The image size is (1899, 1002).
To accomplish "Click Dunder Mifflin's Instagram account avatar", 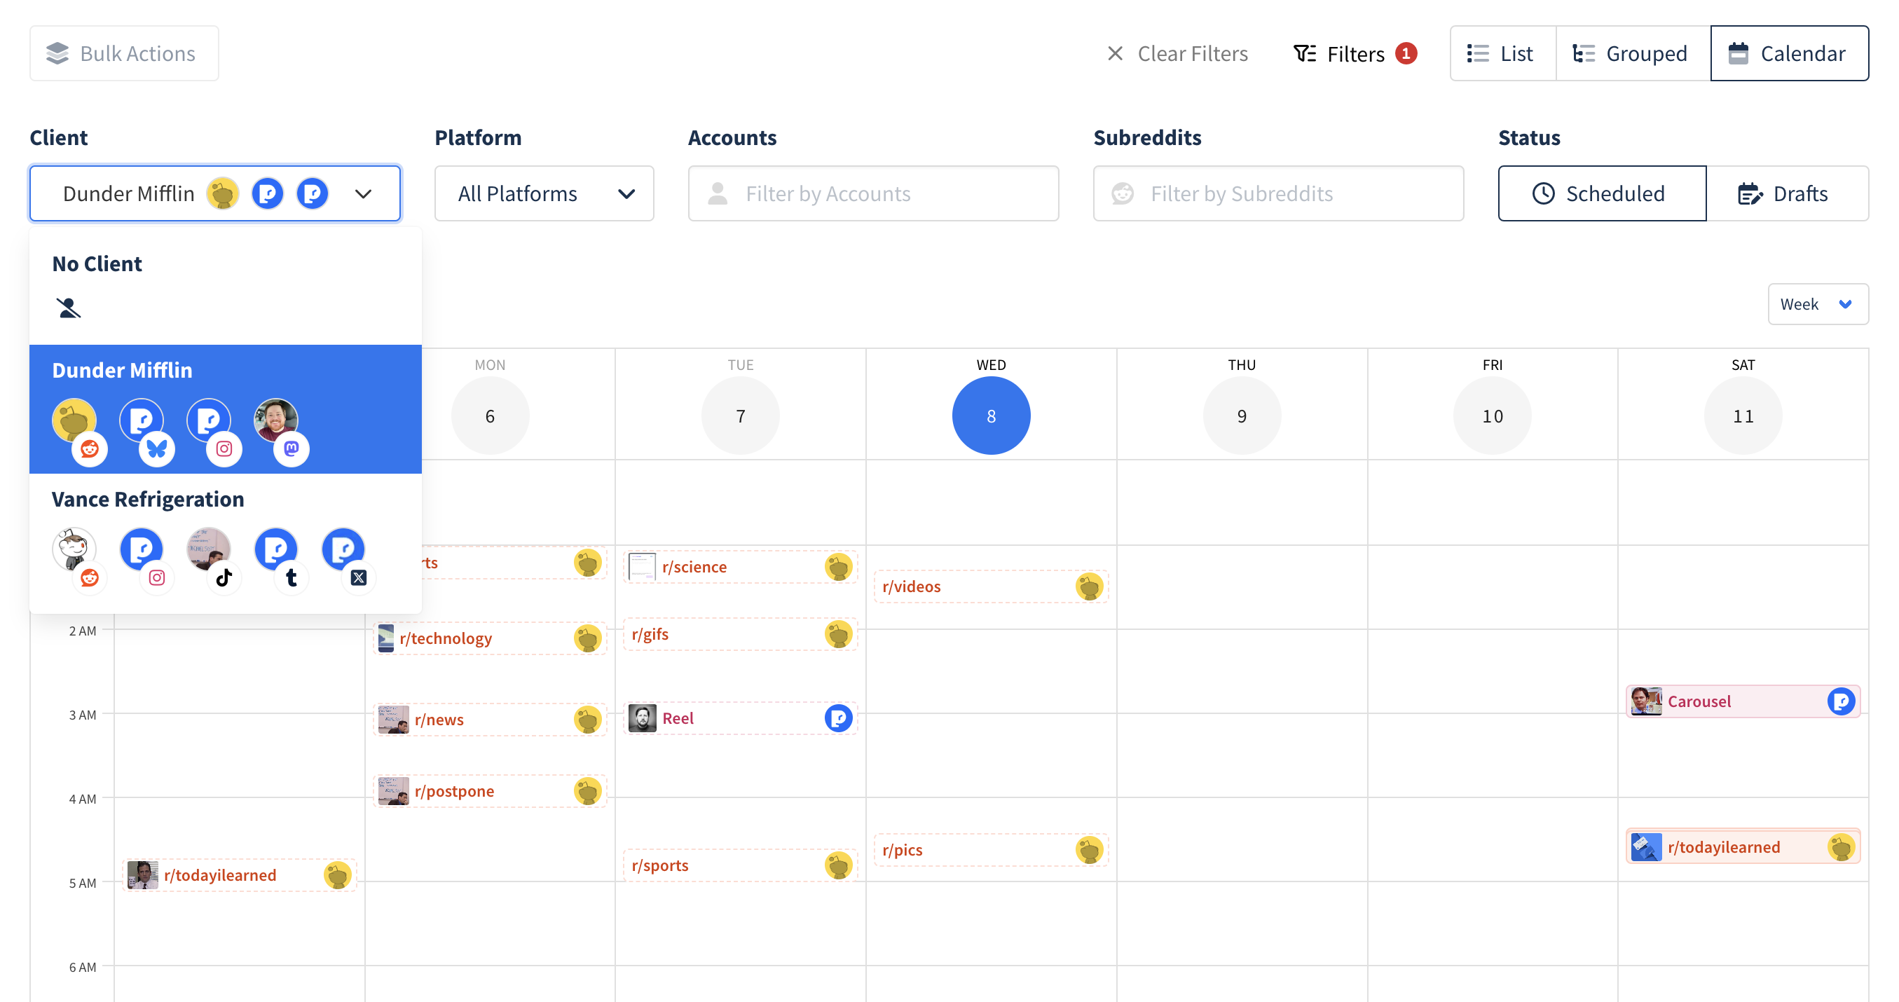I will [x=209, y=422].
